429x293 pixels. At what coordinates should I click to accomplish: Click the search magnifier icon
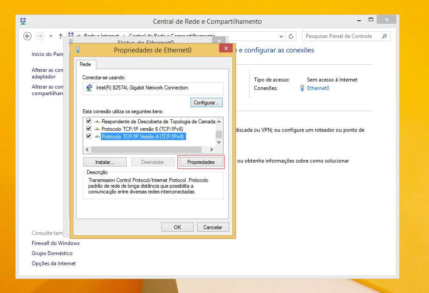click(x=384, y=36)
